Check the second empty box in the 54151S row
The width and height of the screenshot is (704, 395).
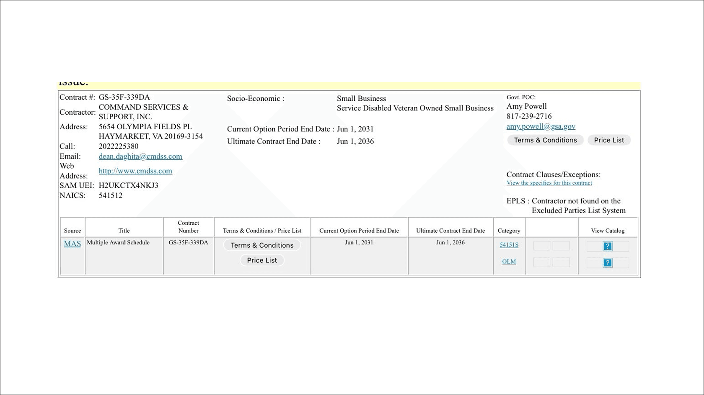point(561,246)
